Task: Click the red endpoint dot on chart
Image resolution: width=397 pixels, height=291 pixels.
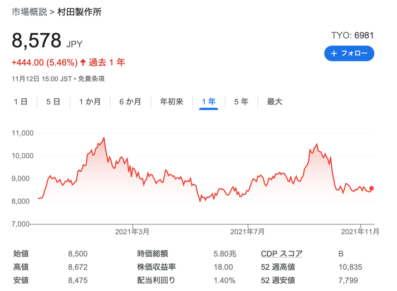Action: point(371,188)
